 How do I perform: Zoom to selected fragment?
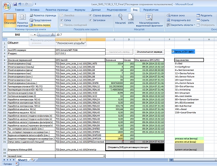point(149,20)
